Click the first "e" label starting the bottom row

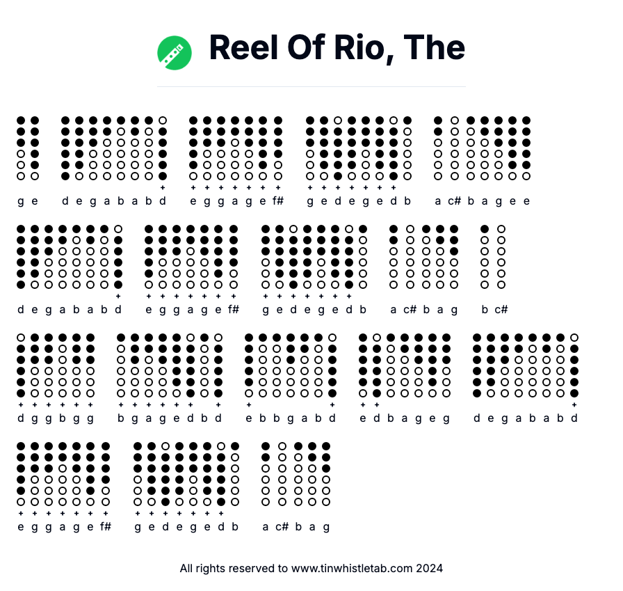pyautogui.click(x=21, y=526)
